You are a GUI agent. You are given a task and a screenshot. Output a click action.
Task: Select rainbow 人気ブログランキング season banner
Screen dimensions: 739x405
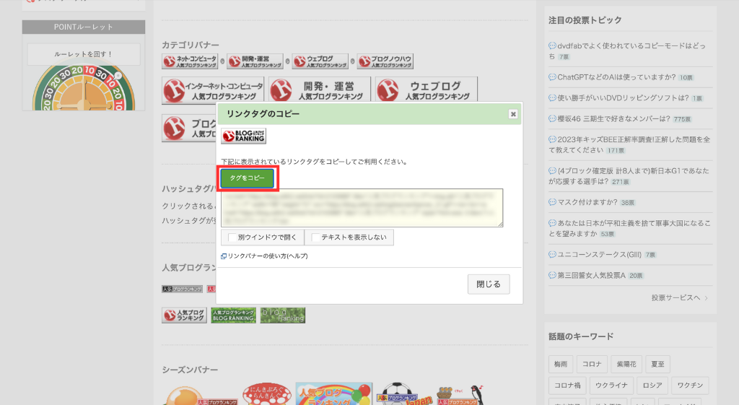click(334, 394)
